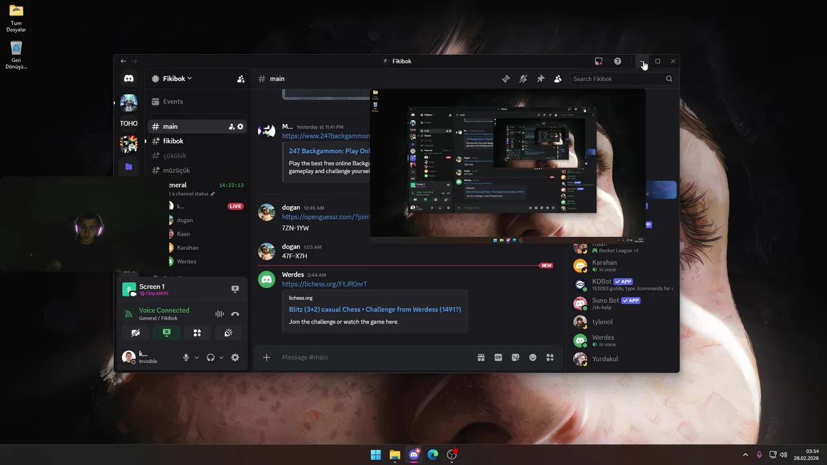Open apps launcher icon in message bar

(550, 357)
